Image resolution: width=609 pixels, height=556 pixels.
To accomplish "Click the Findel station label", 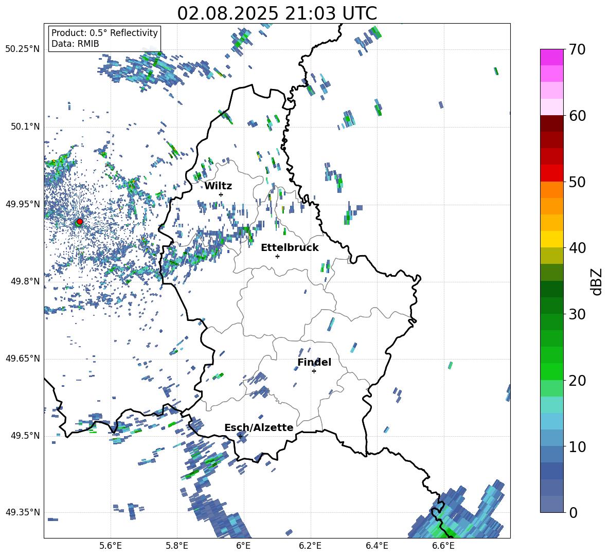I will (314, 362).
